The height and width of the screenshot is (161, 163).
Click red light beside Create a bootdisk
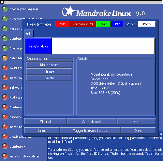5,136
